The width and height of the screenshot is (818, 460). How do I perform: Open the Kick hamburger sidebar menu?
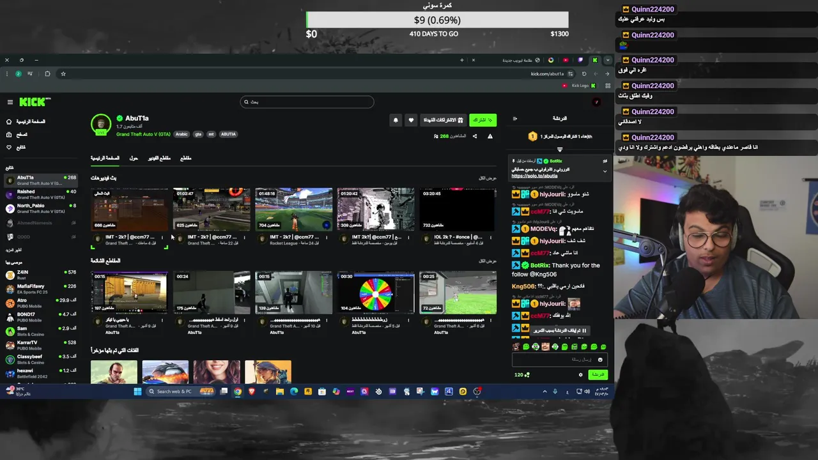click(x=10, y=102)
